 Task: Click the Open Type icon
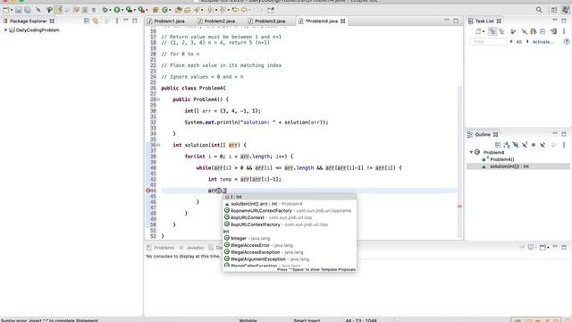pos(179,10)
